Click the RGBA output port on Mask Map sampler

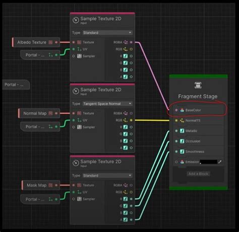[x=131, y=185]
